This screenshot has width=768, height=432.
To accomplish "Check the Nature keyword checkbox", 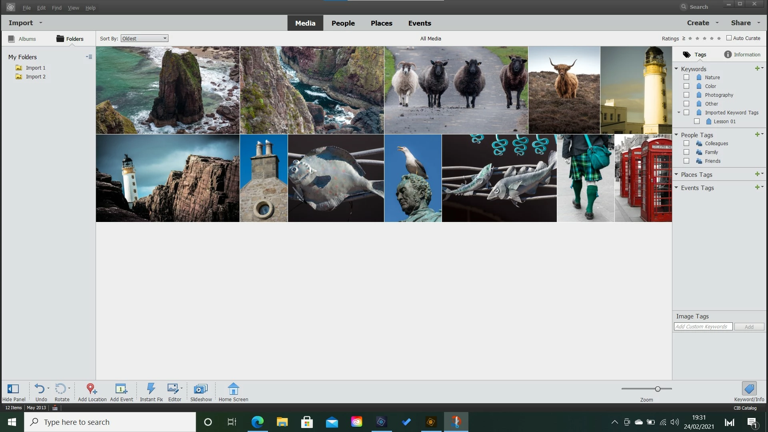I will click(686, 78).
